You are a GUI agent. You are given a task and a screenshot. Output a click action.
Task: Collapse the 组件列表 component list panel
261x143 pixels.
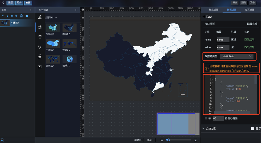(x=76, y=10)
